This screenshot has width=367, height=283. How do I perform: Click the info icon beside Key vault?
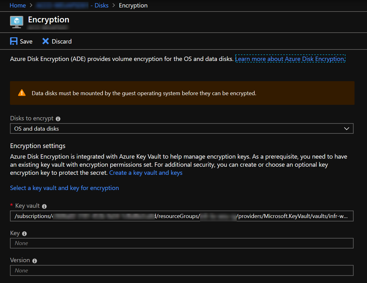pyautogui.click(x=44, y=206)
